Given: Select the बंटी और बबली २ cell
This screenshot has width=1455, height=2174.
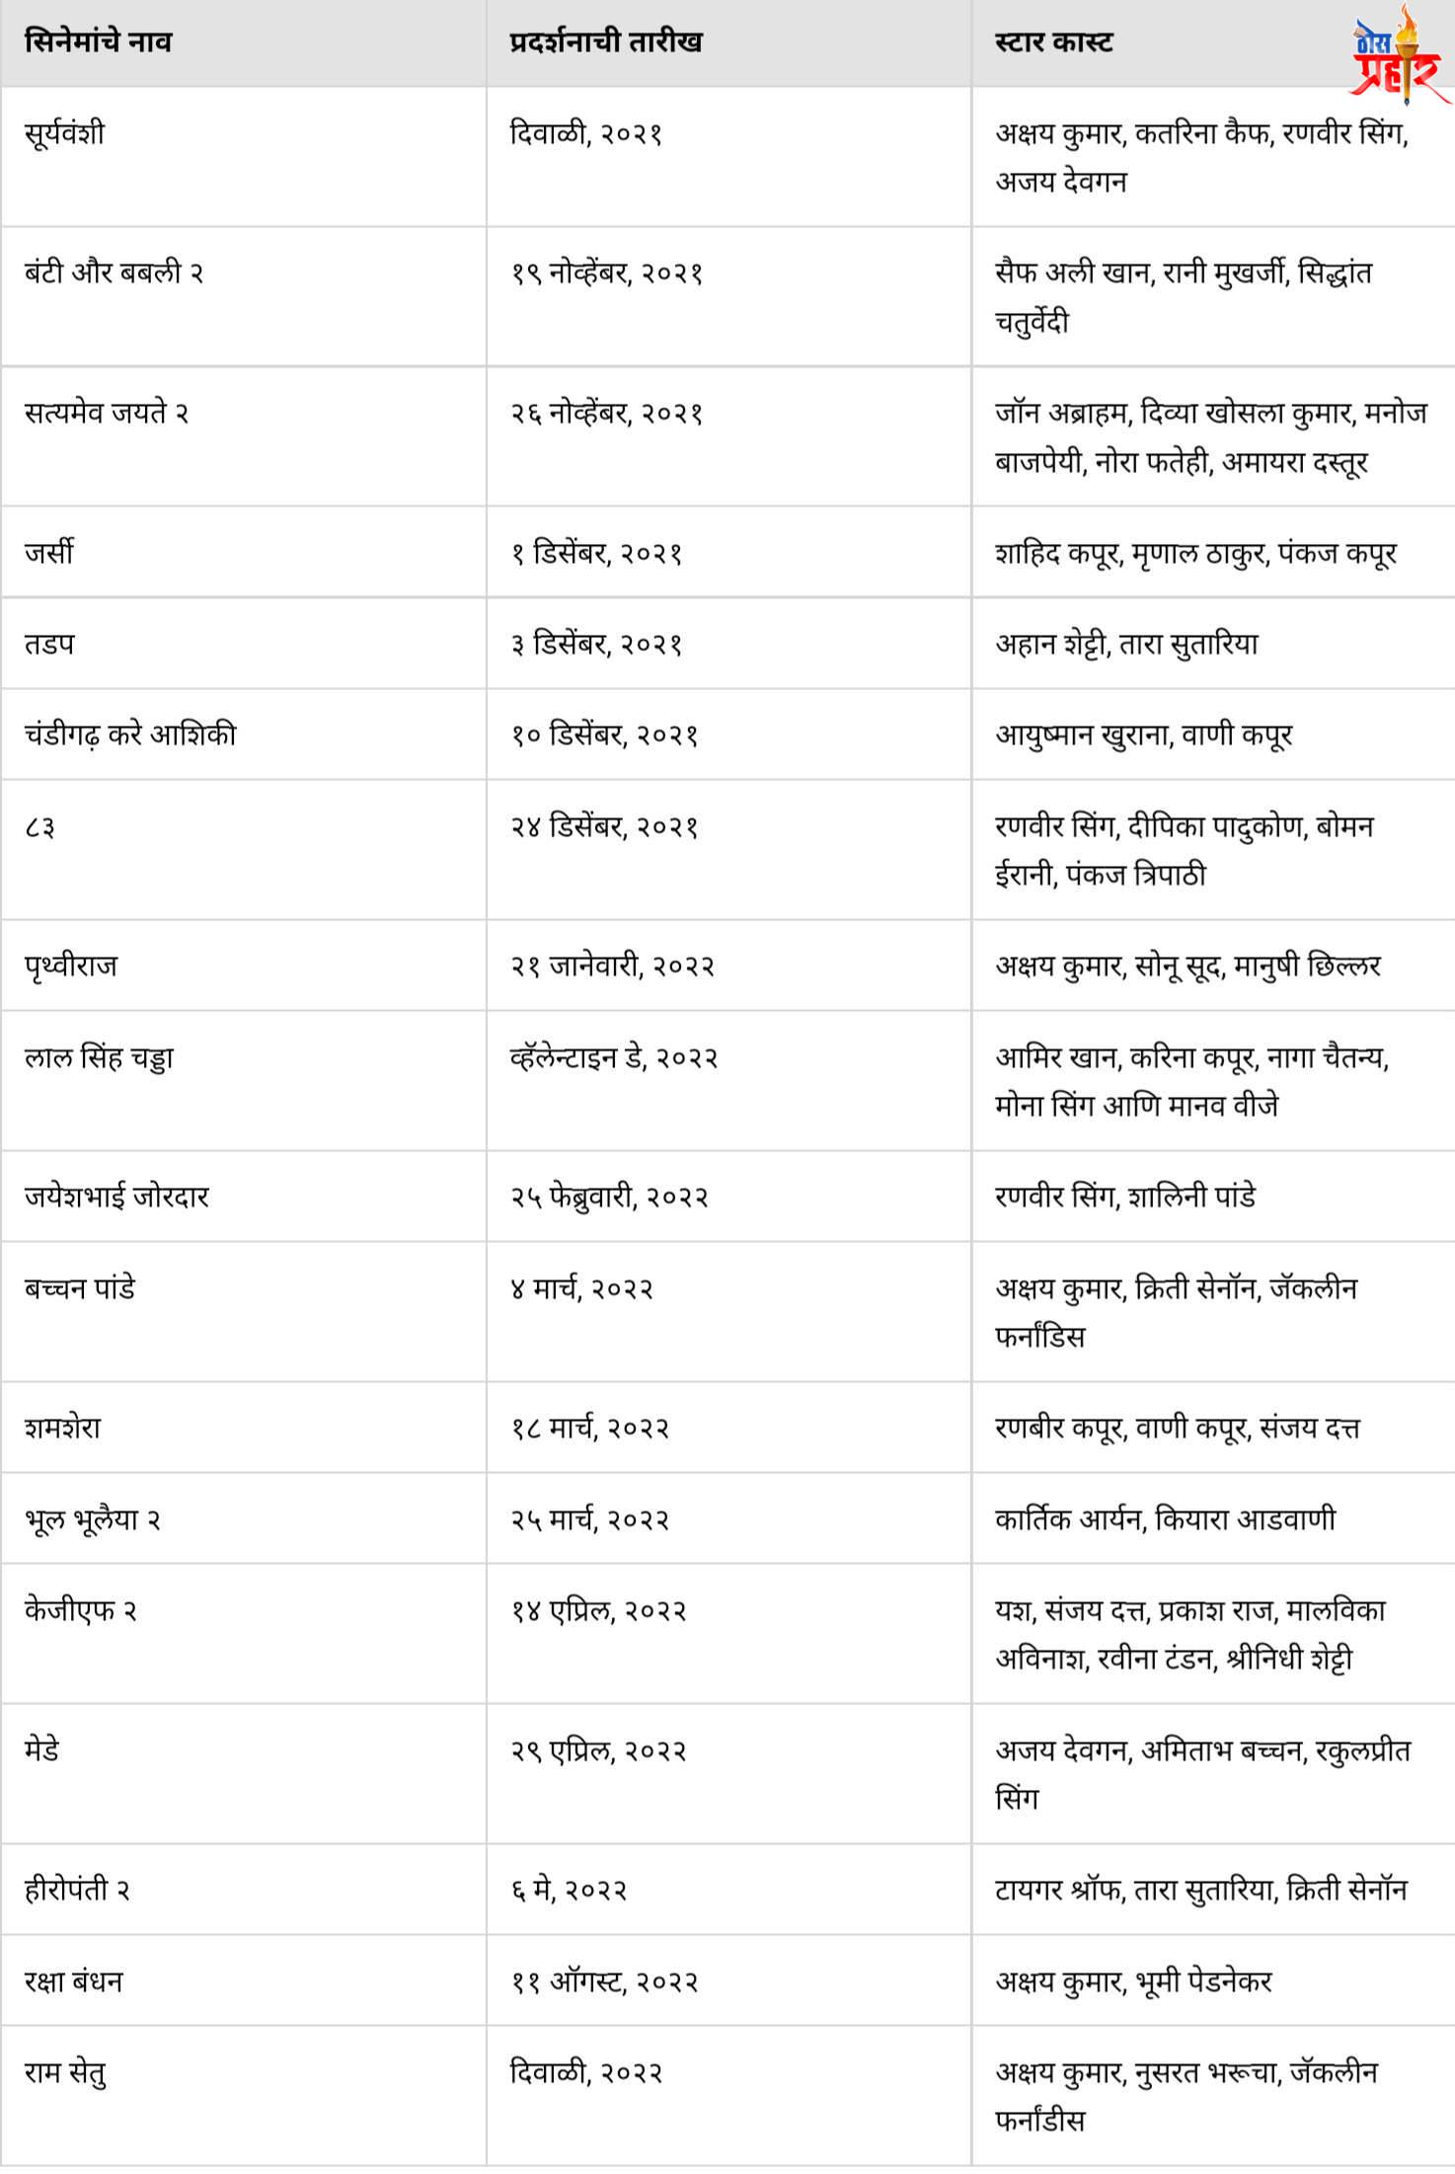Looking at the screenshot, I should click(114, 272).
